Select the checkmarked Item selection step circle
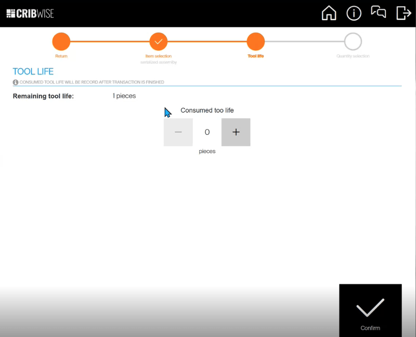The height and width of the screenshot is (337, 416). click(x=158, y=42)
